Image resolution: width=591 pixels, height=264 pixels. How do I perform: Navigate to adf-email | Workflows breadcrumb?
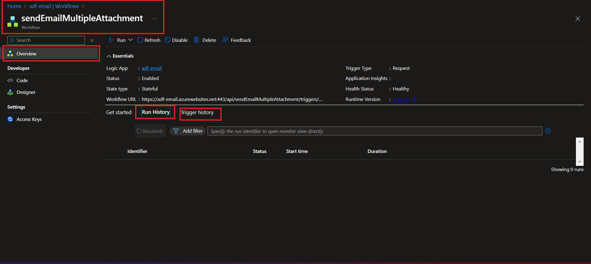tap(54, 6)
